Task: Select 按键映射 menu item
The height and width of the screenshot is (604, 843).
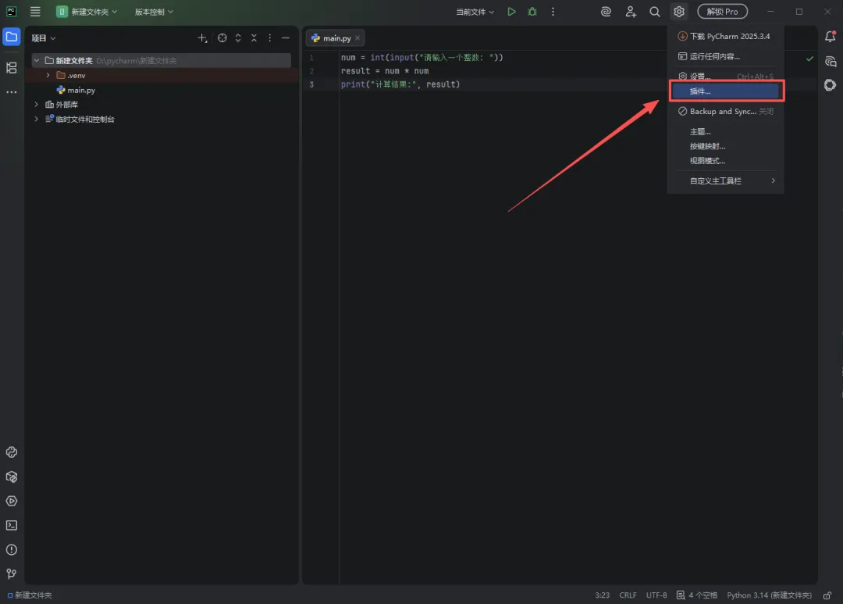Action: click(725, 146)
